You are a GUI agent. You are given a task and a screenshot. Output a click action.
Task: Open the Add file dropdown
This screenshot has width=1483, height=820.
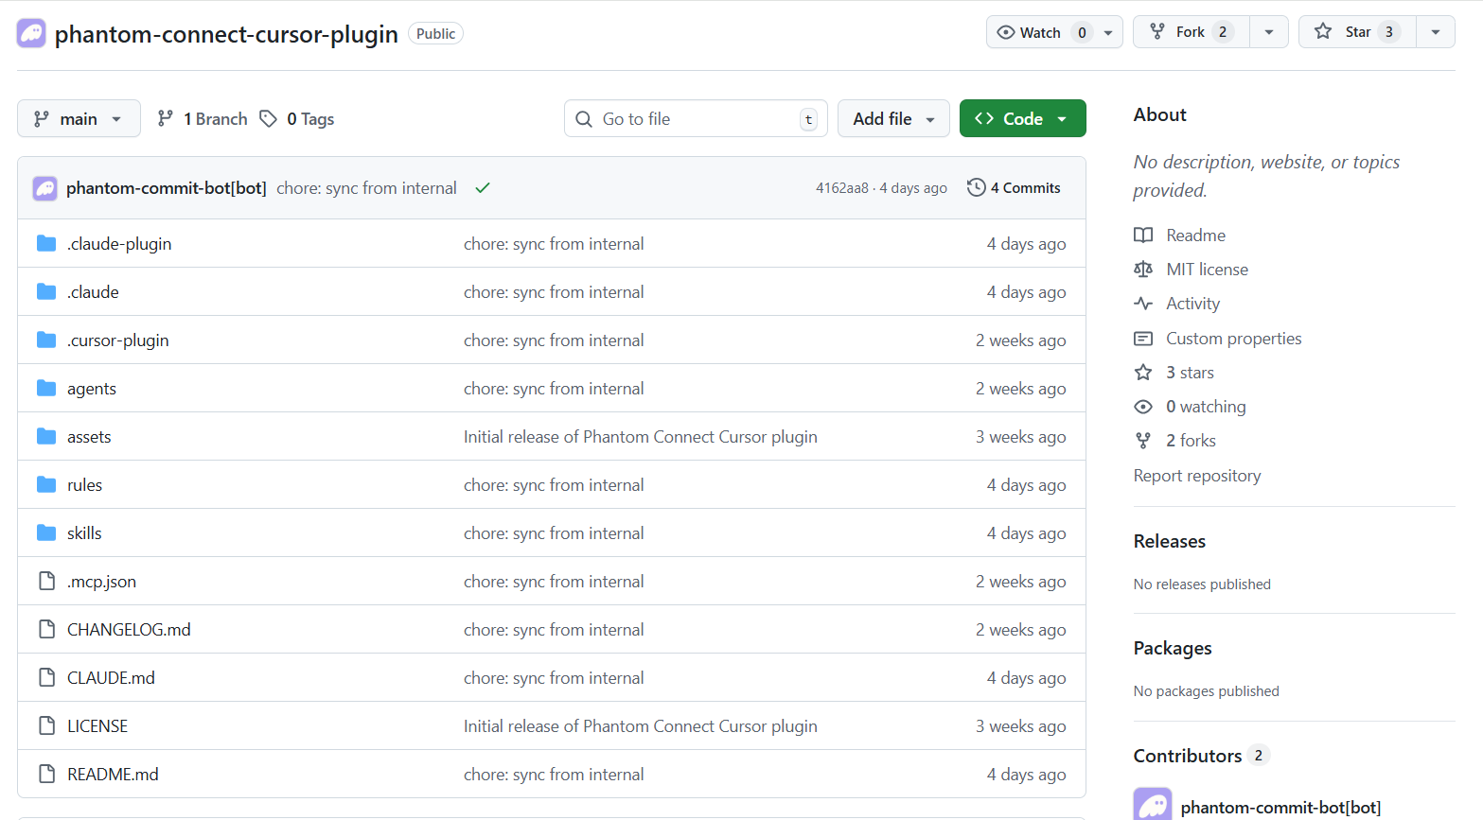click(892, 118)
